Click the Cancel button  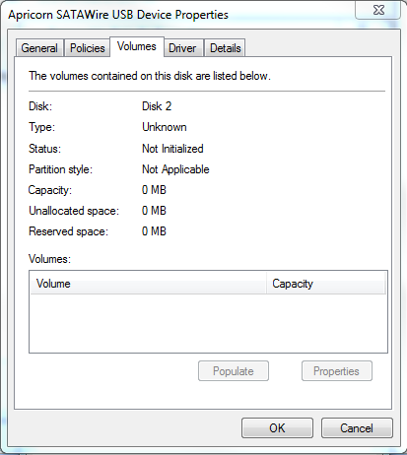click(x=357, y=428)
